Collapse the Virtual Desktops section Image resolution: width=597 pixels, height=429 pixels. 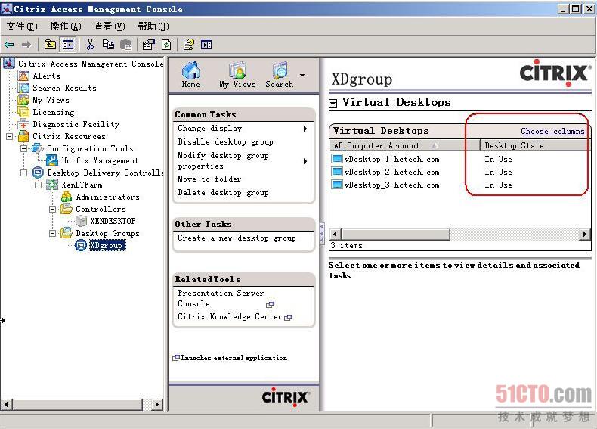333,104
